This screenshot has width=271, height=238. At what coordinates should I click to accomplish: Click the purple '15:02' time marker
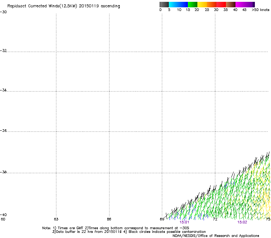tap(242, 222)
